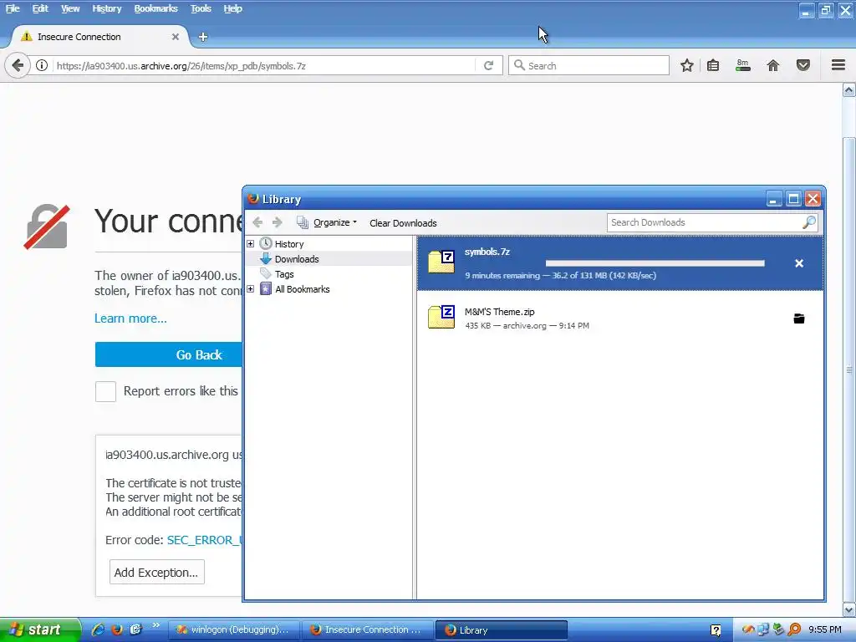Click the browser Back arrow button

coord(18,66)
